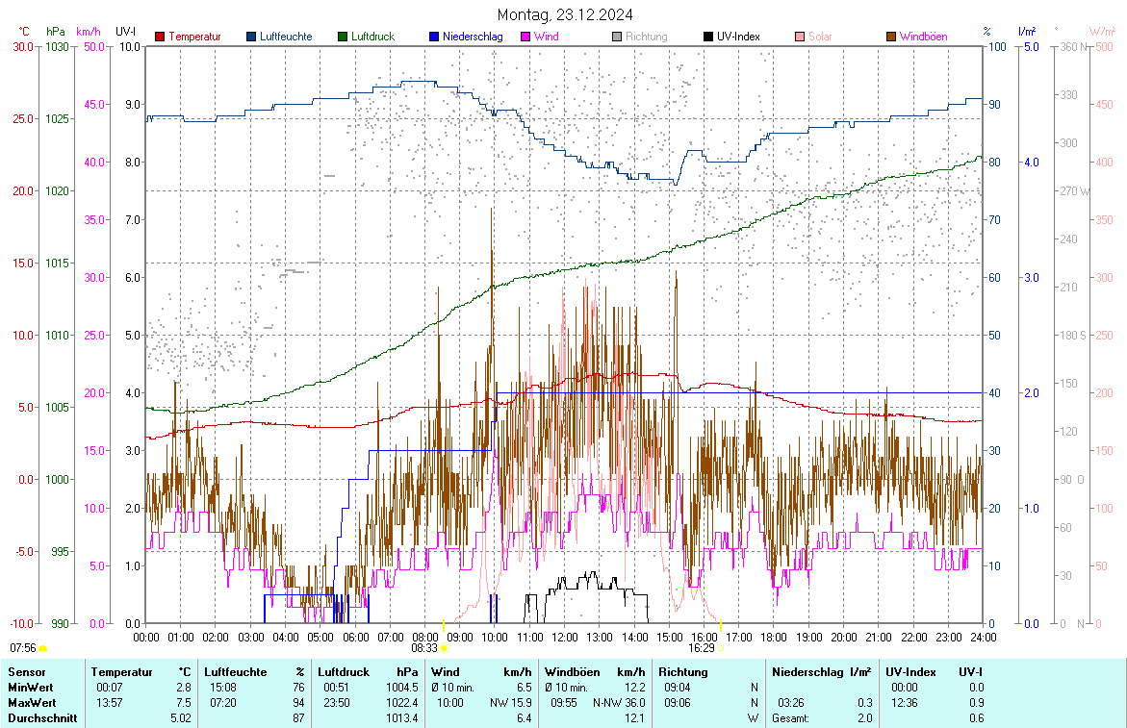Select the black UV-Index legend square
Viewport: 1127px width, 728px height.
point(708,37)
